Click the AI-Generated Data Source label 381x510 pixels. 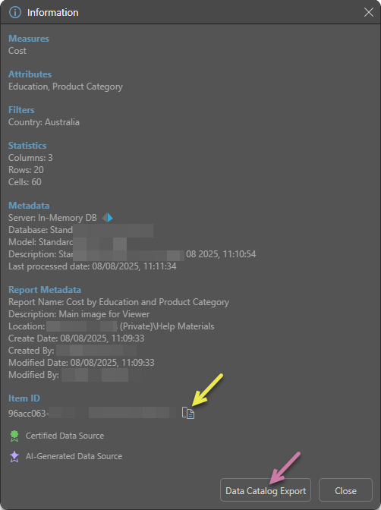coord(74,456)
